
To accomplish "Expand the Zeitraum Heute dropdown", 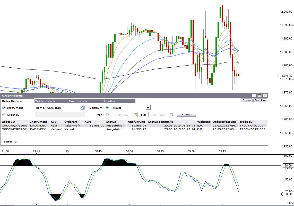I will point(148,108).
